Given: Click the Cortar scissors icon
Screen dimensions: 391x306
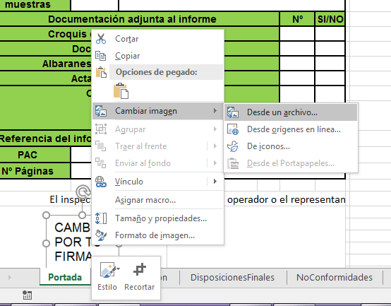Looking at the screenshot, I should (101, 39).
